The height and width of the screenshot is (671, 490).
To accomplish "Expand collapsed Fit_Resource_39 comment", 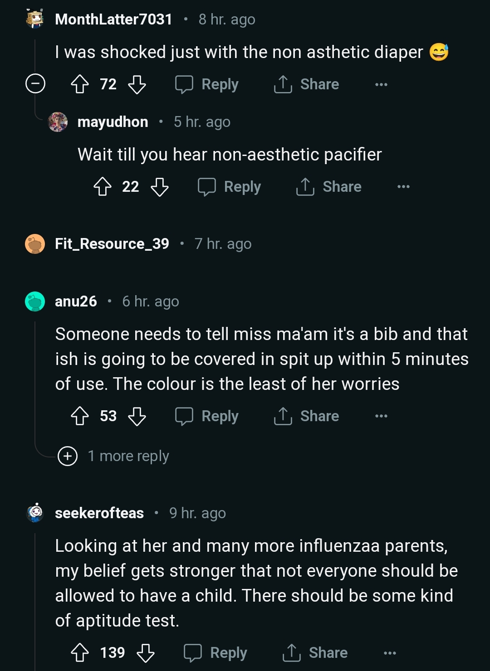I will coord(112,244).
